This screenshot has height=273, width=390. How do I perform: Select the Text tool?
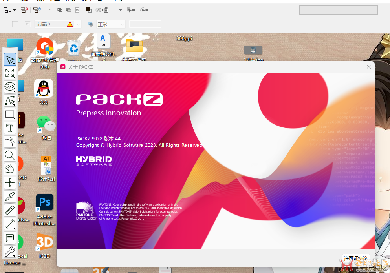[x=10, y=128]
